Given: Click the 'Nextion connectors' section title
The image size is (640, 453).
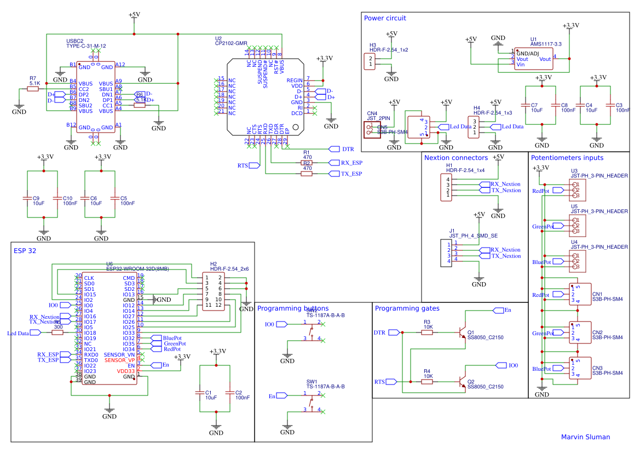Looking at the screenshot, I should click(456, 158).
